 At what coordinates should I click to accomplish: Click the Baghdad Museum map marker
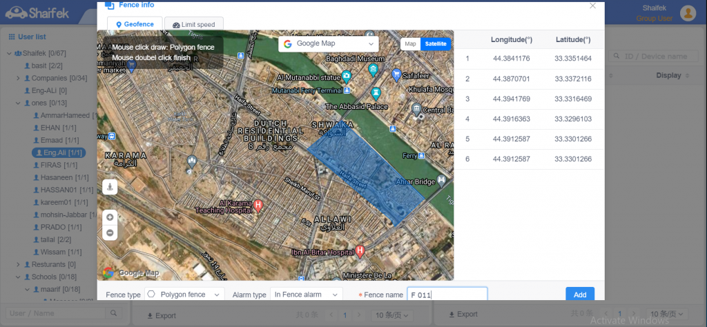pos(374,70)
